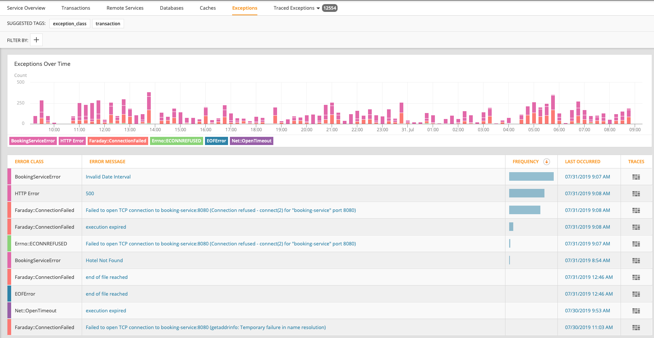Open the Databases tab
Image resolution: width=654 pixels, height=338 pixels.
172,8
